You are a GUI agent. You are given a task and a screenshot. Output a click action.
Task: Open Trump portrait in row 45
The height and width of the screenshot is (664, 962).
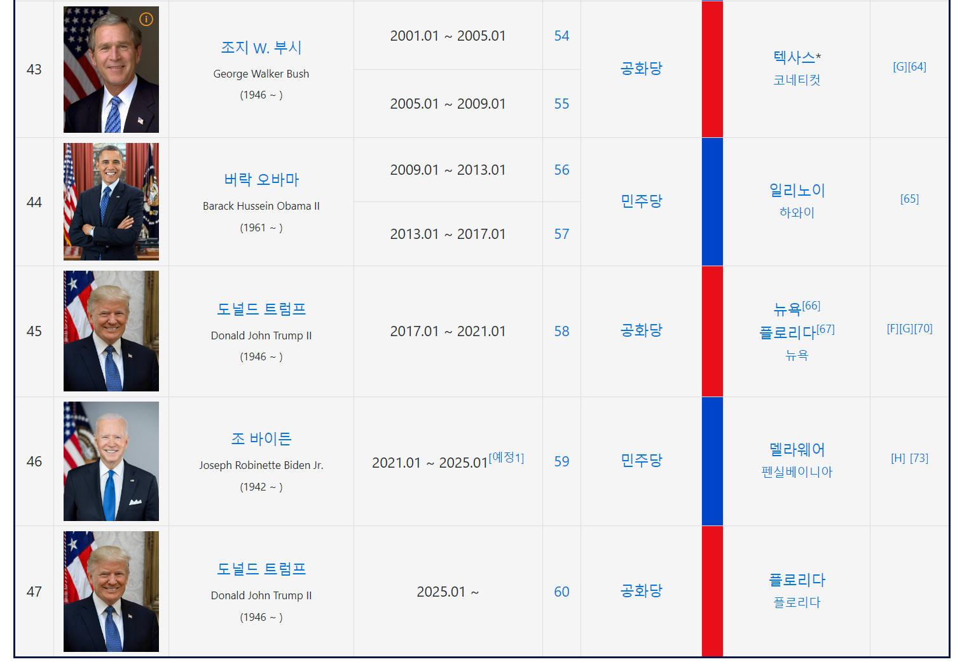click(111, 331)
